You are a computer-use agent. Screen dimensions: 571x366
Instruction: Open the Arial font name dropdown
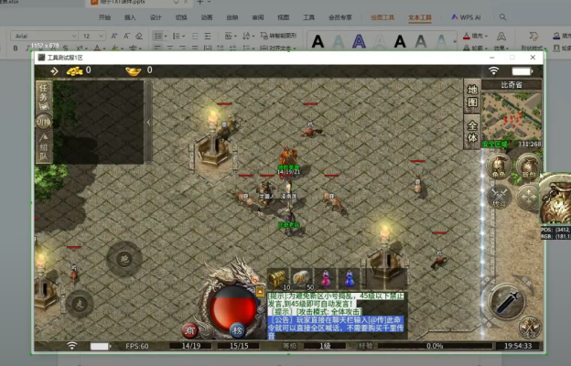40,36
